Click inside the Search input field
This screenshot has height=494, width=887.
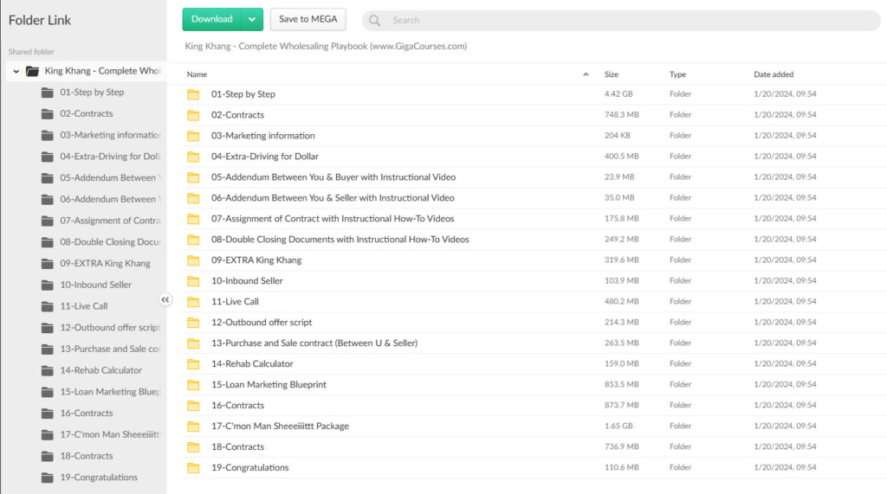606,20
